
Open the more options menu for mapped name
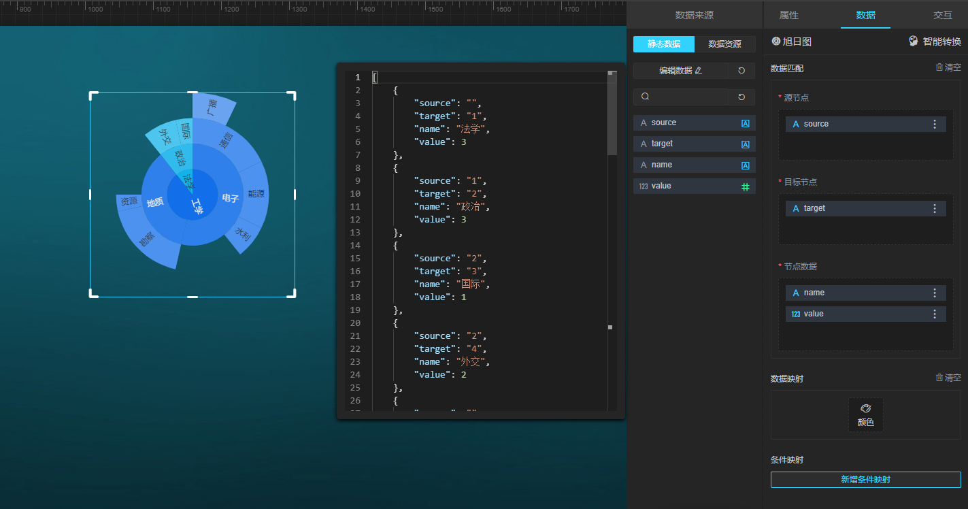point(935,293)
